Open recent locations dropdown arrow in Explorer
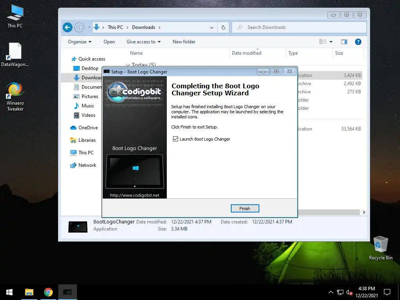The width and height of the screenshot is (400, 300). [89, 27]
